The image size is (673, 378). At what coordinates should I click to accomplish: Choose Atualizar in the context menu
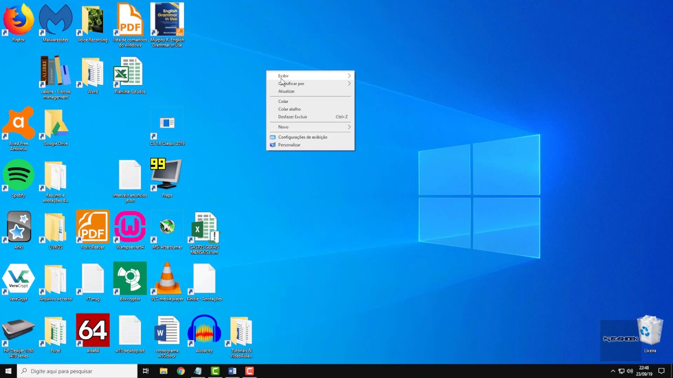pyautogui.click(x=287, y=91)
